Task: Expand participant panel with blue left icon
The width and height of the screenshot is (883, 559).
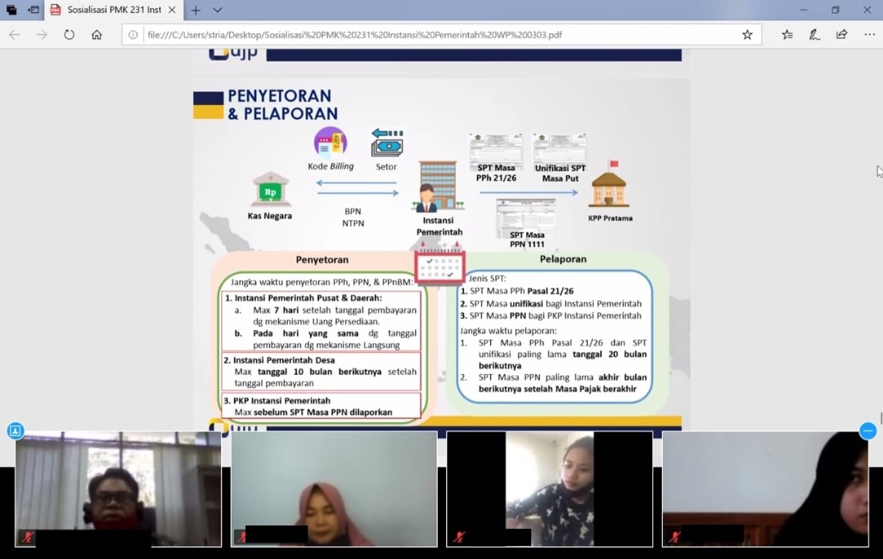Action: pyautogui.click(x=16, y=431)
